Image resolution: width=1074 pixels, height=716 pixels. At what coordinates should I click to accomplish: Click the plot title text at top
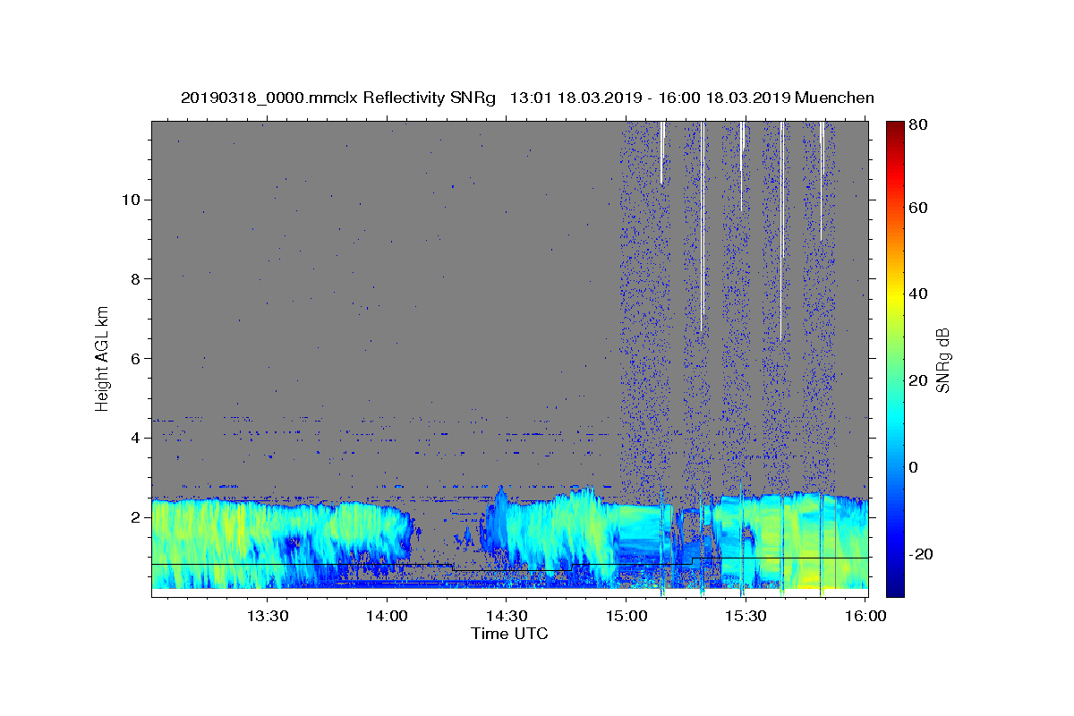527,98
